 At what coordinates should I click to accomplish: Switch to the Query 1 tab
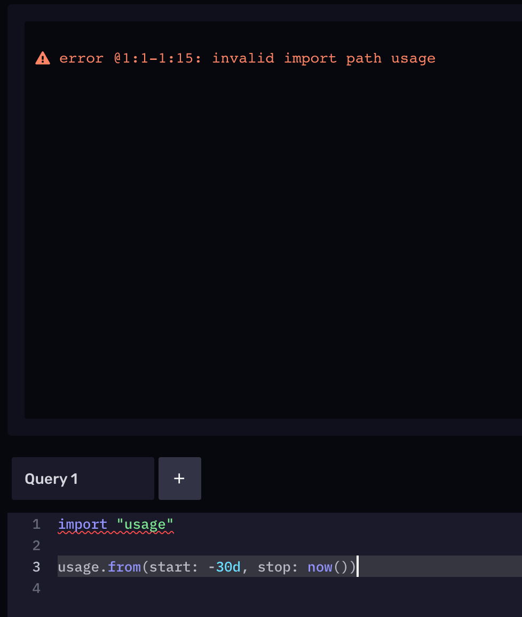tap(82, 478)
